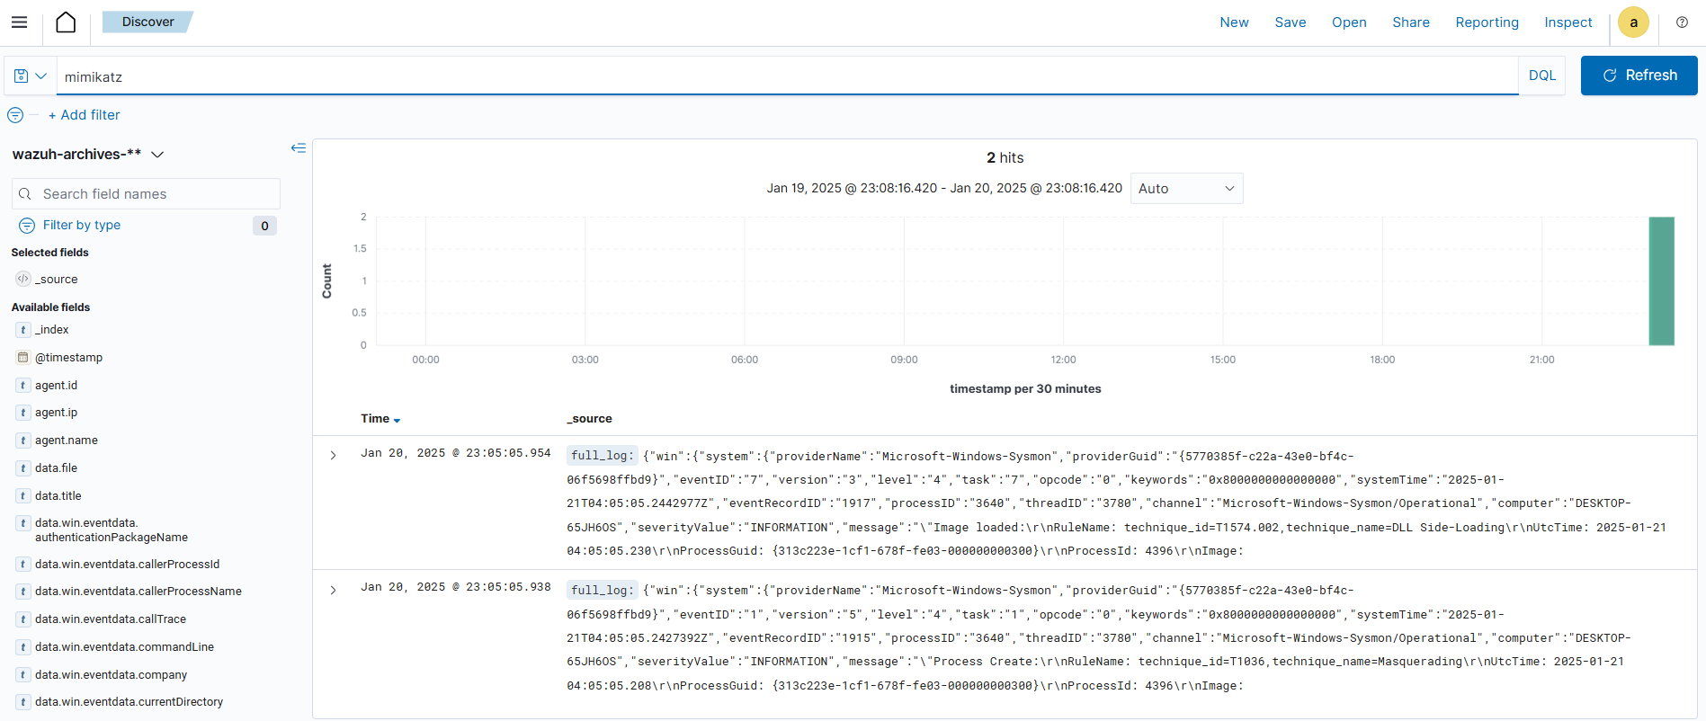
Task: Click the Add filter link
Action: point(84,115)
